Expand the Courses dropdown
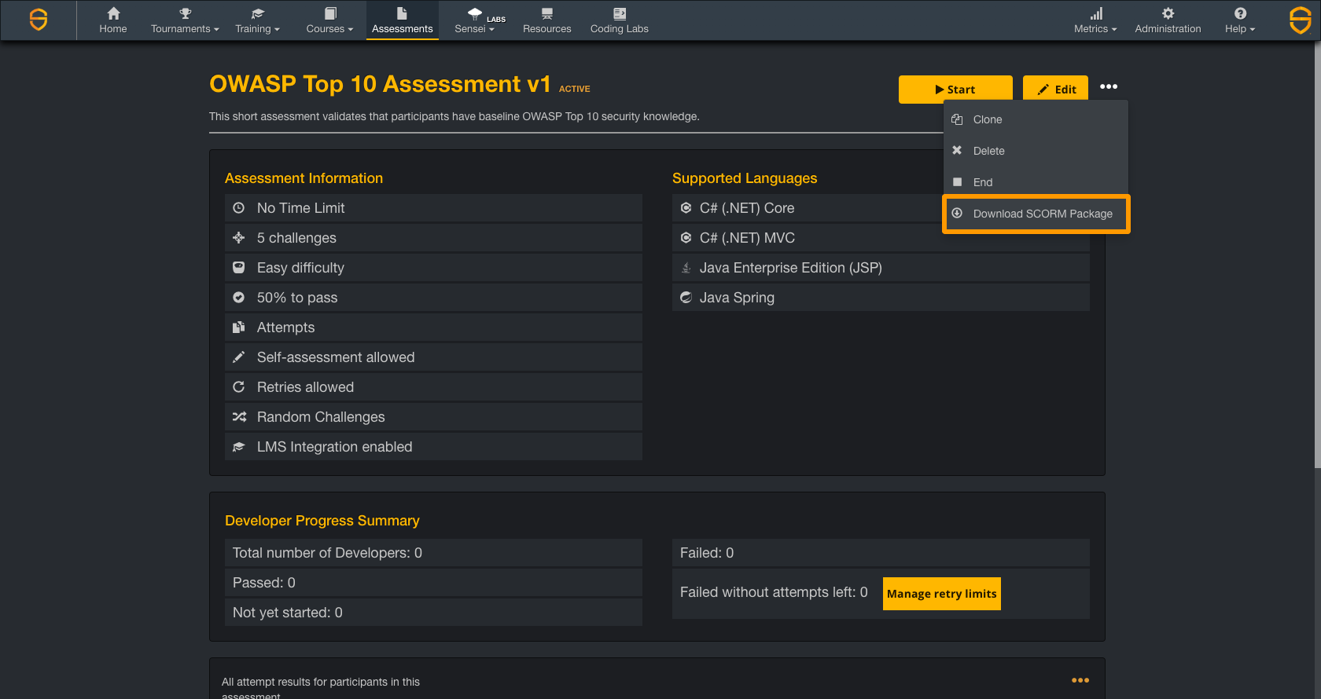1321x699 pixels. coord(330,28)
